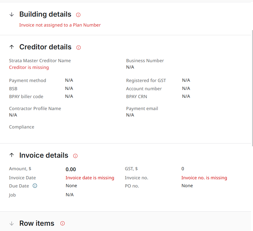253x231 pixels.
Task: Click the PO no. value None
Action: pyautogui.click(x=187, y=186)
